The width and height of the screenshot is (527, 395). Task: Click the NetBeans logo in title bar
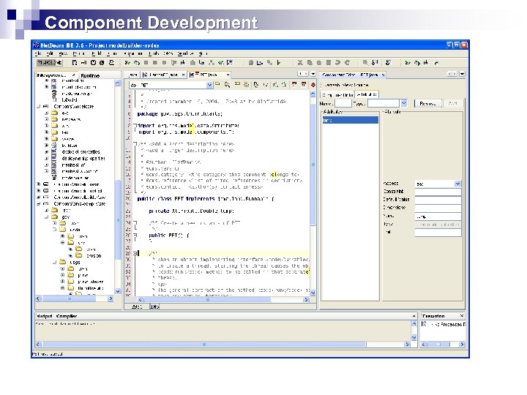click(x=37, y=45)
